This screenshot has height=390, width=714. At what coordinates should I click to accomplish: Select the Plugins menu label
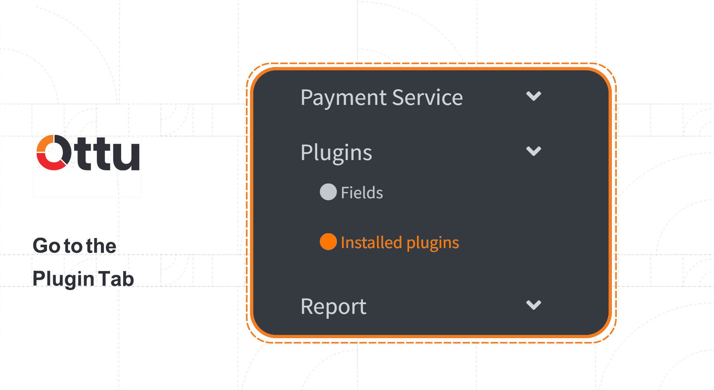336,153
